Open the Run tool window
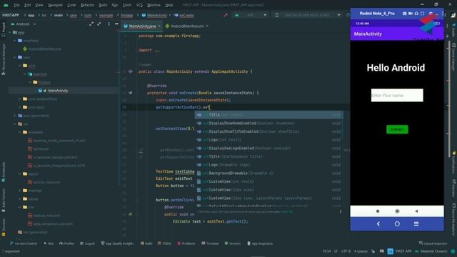Image resolution: width=457 pixels, height=257 pixels. [x=49, y=243]
